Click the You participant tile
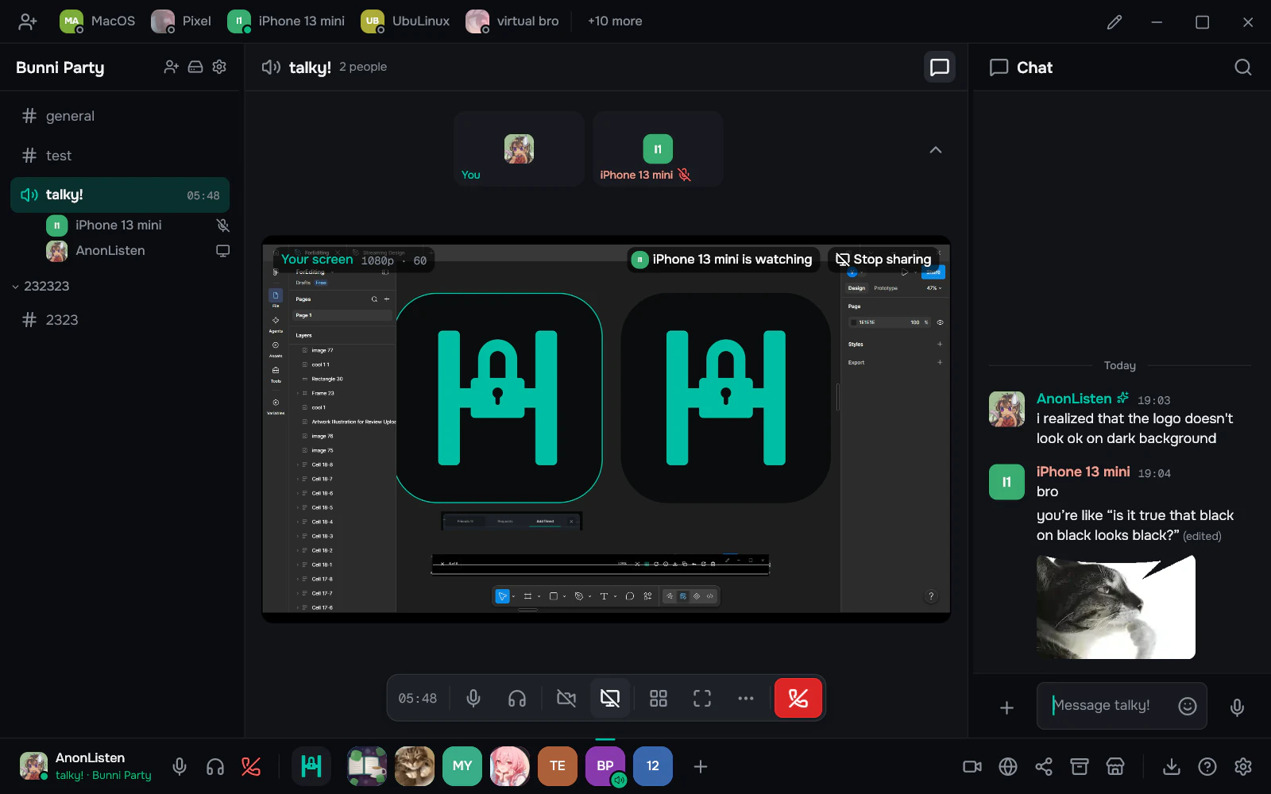 (519, 149)
